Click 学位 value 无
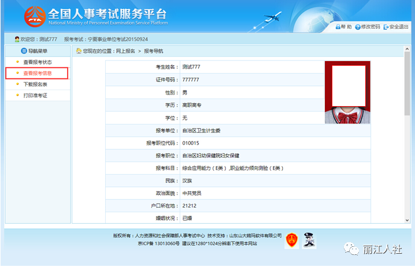 (184, 118)
